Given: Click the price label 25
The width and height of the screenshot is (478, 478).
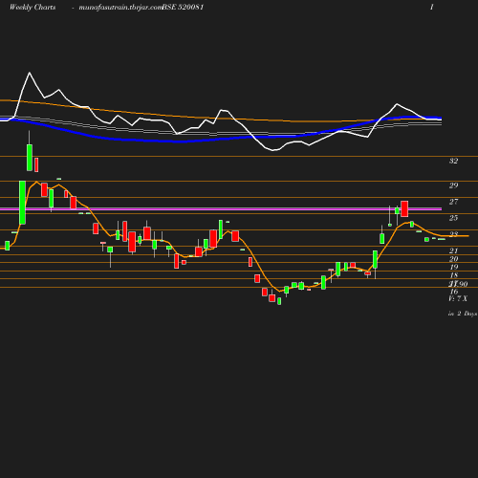Looking at the screenshot, I should coord(453,218).
